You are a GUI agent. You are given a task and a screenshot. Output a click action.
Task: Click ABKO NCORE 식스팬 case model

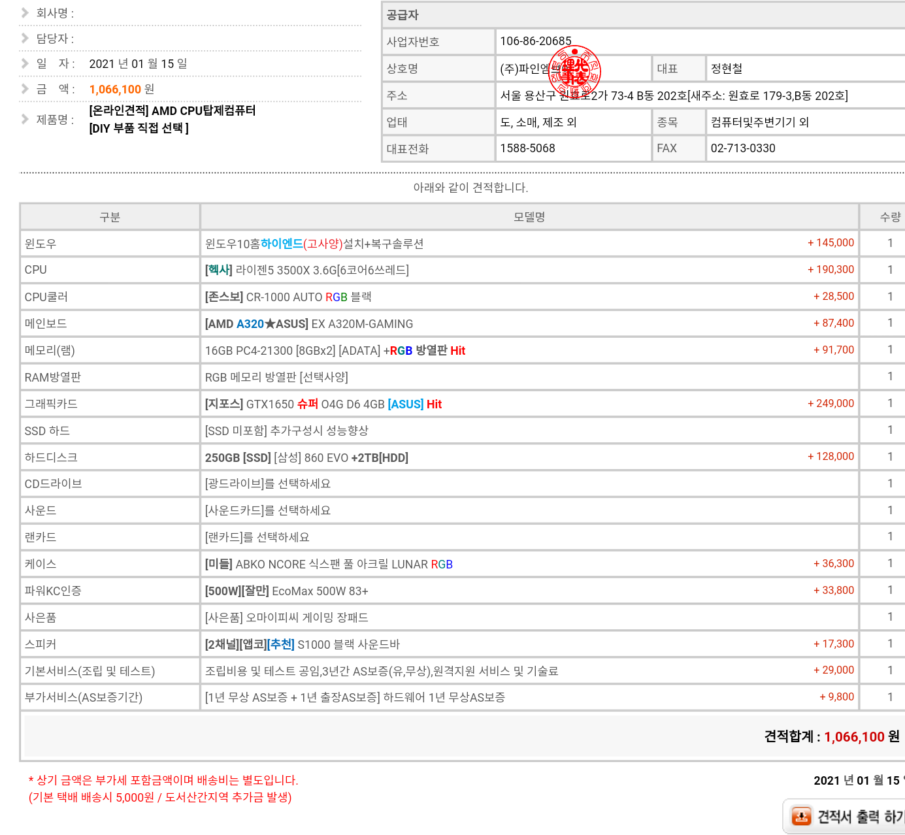click(x=329, y=565)
